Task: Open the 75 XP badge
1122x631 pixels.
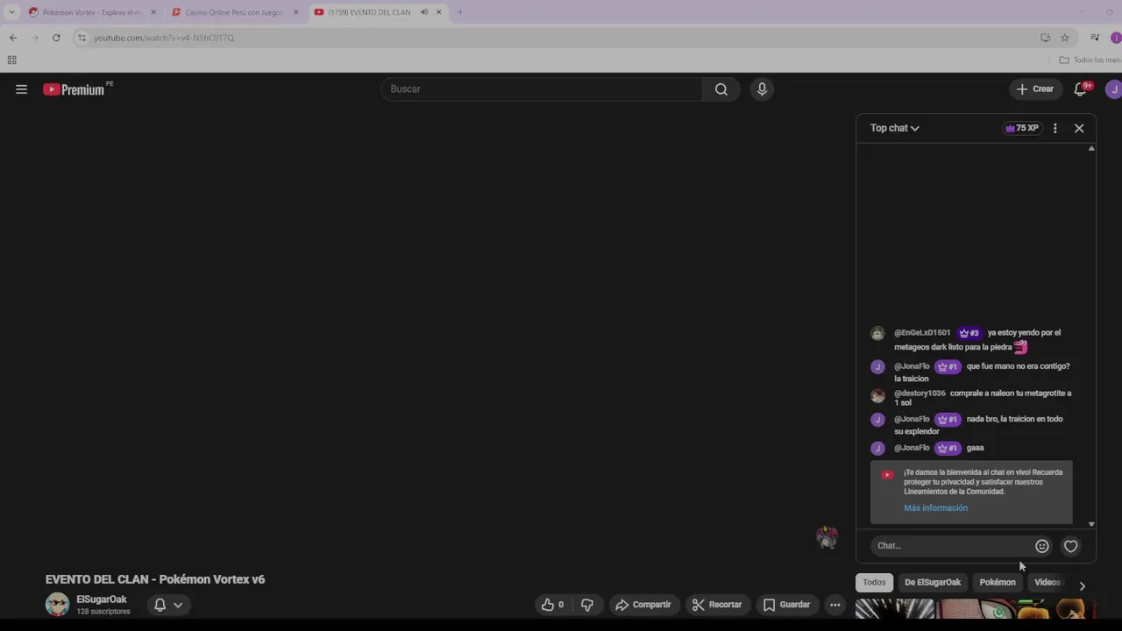Action: pyautogui.click(x=1022, y=128)
